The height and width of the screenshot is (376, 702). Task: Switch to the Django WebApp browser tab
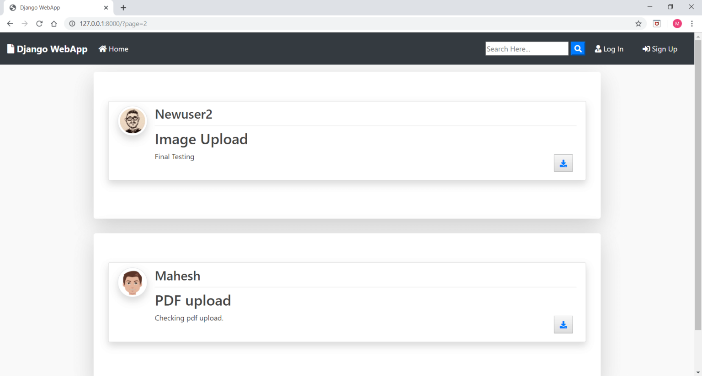point(55,7)
